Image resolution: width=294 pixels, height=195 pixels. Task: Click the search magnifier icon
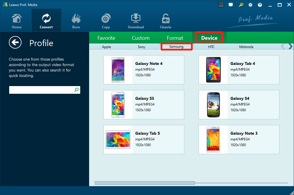point(77,90)
